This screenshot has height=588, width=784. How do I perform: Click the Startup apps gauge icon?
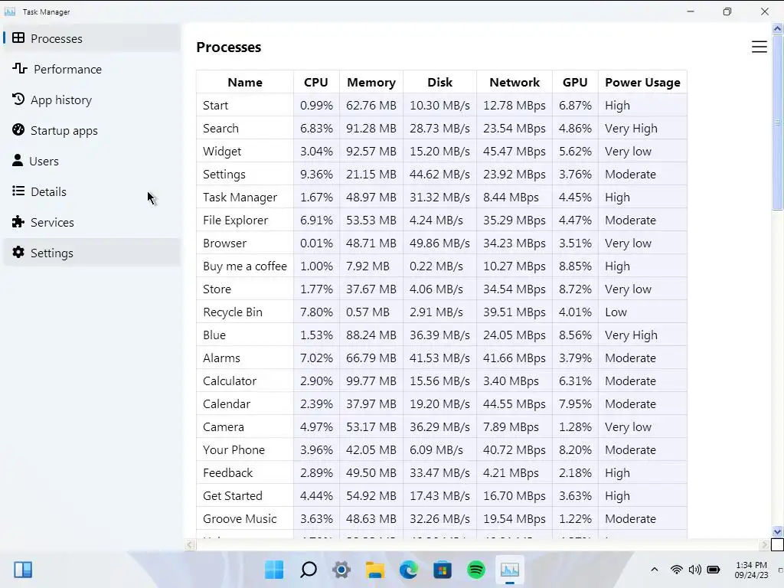tap(18, 130)
